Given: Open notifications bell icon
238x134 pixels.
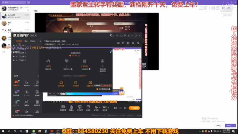Looking at the screenshot, I should [x=133, y=43].
